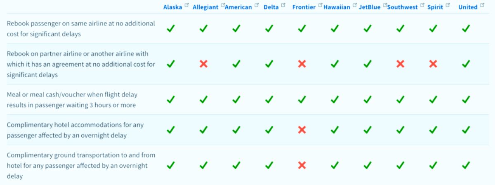Click the red X for Frontier hotel accommodations

[x=302, y=130]
